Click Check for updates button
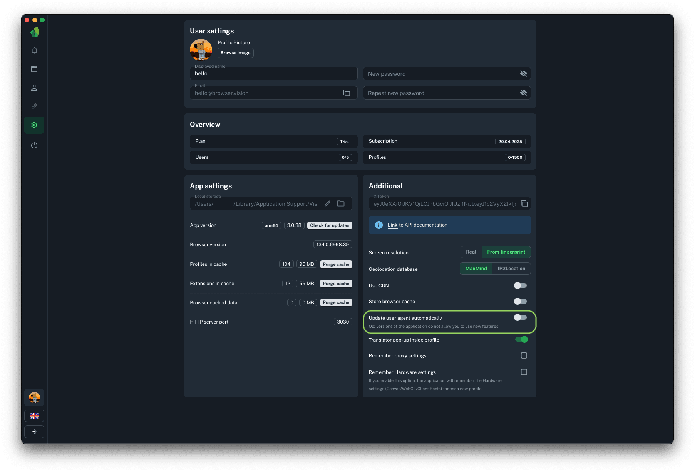Image resolution: width=695 pixels, height=472 pixels. (330, 225)
